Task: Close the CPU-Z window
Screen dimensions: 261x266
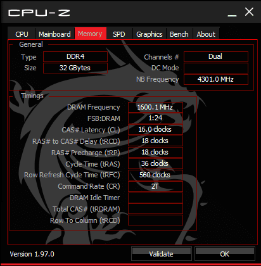Action: pyautogui.click(x=249, y=12)
